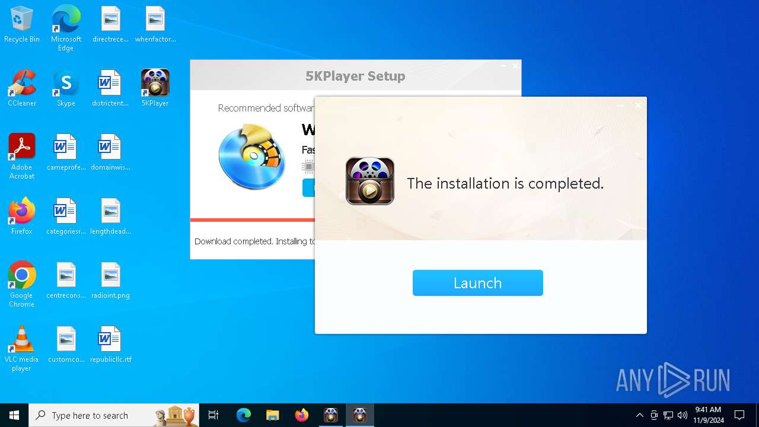759x427 pixels.
Task: Click the red progress bar in Setup window
Action: click(253, 220)
